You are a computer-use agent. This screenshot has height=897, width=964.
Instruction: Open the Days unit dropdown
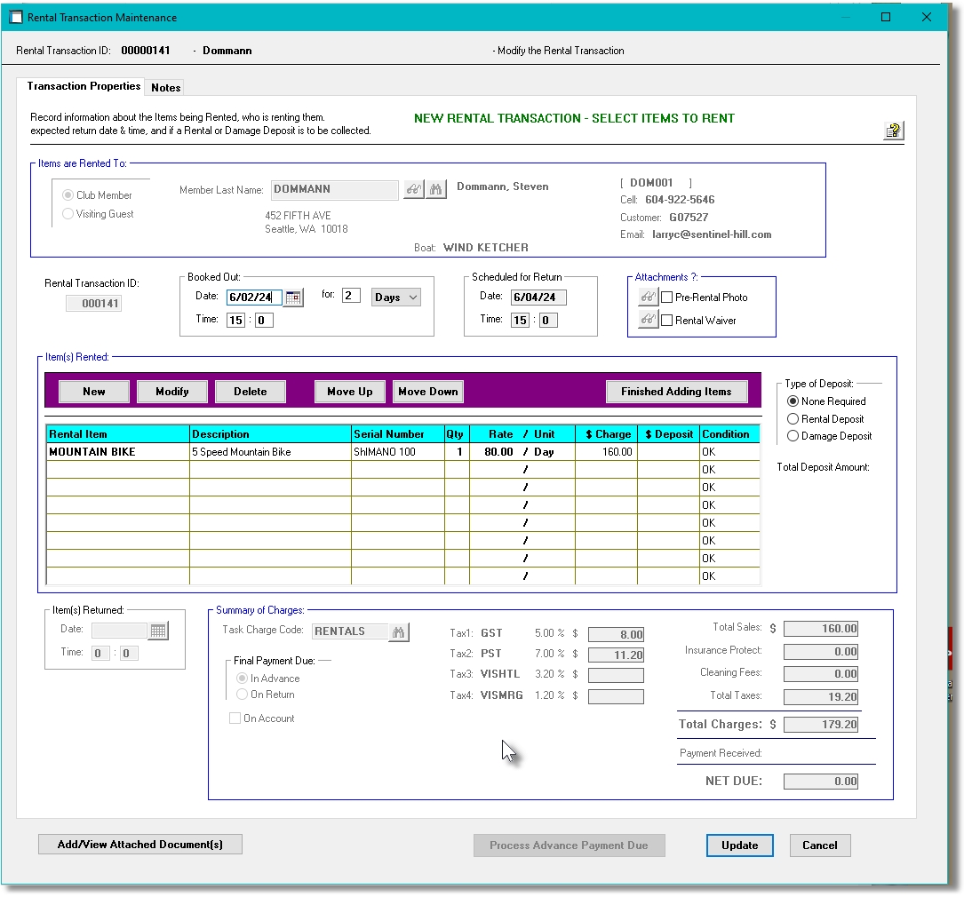[x=396, y=297]
